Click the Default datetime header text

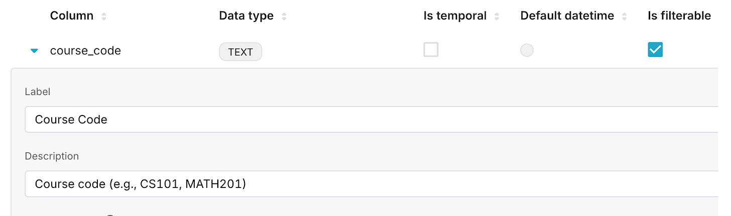point(567,16)
